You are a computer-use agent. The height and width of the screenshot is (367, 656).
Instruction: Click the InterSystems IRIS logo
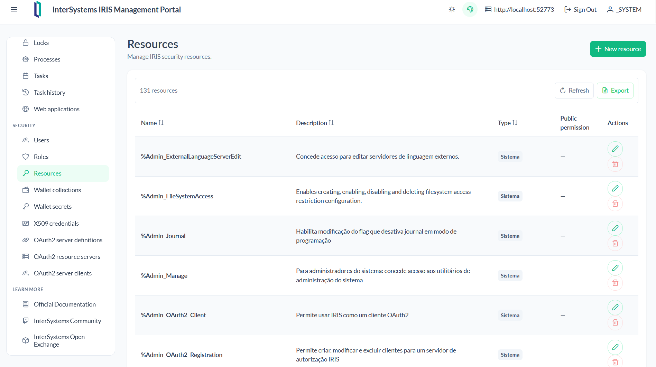click(37, 9)
